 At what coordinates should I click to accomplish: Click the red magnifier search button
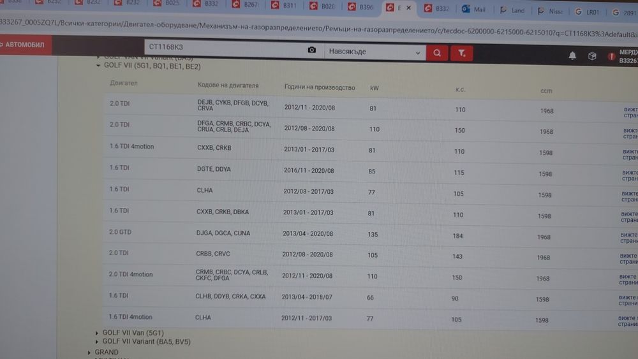tap(437, 53)
